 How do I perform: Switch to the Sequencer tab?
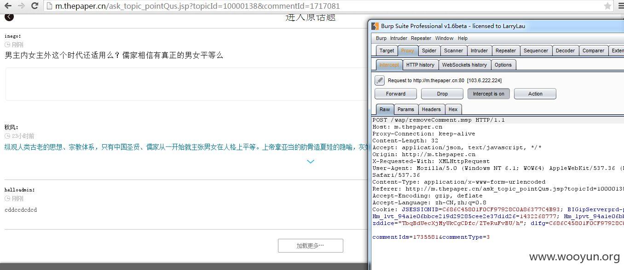(x=536, y=51)
